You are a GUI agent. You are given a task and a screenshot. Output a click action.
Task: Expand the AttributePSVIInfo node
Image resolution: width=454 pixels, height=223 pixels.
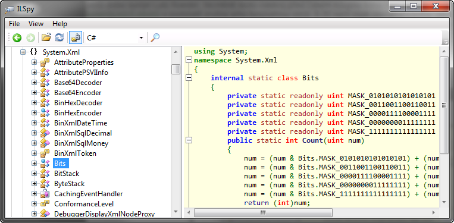click(34, 73)
